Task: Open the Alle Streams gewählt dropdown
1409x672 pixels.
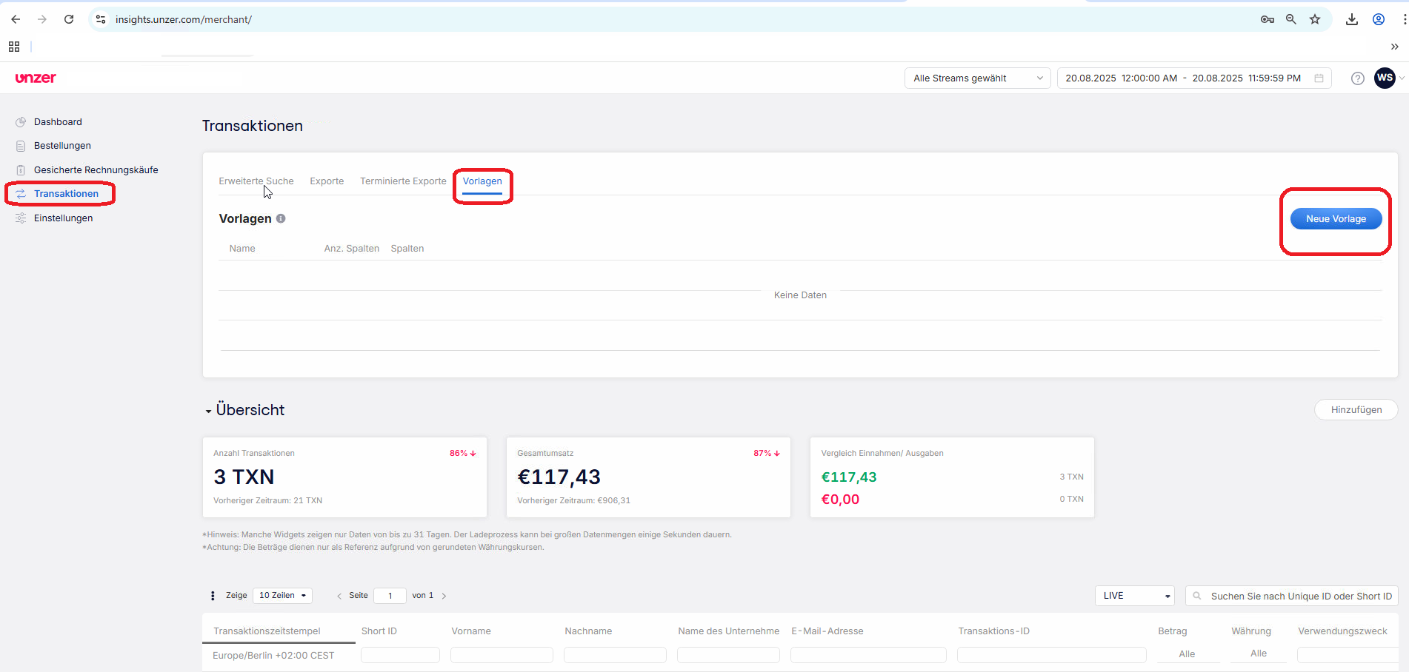Action: (x=976, y=78)
